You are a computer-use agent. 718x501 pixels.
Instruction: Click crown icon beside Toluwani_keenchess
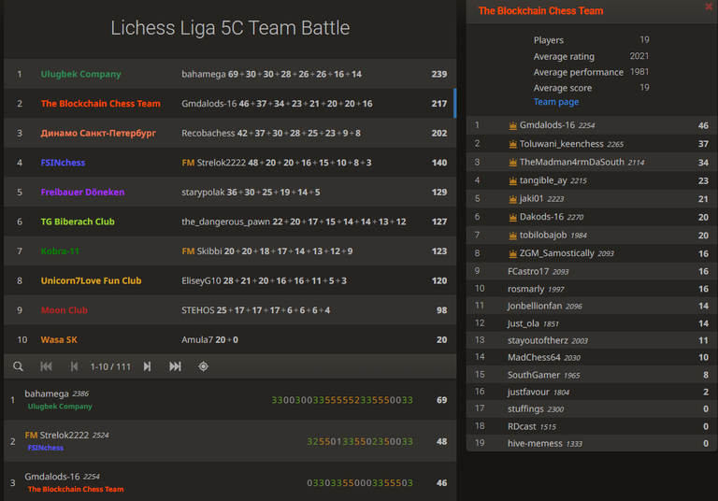513,144
